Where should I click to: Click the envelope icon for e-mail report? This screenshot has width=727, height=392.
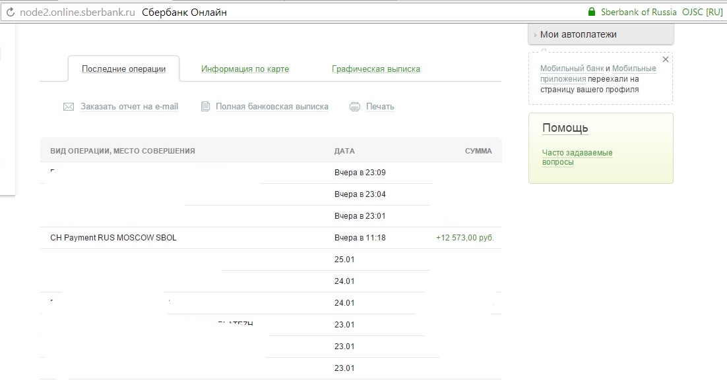[69, 107]
